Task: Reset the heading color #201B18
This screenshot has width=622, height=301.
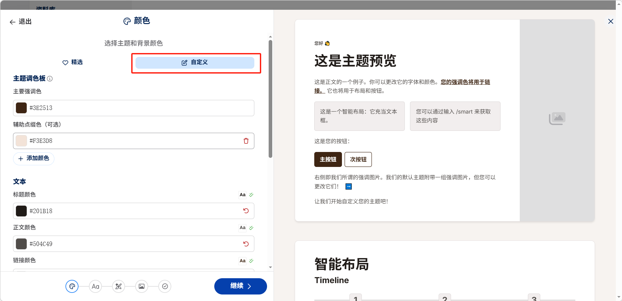Action: coord(246,211)
